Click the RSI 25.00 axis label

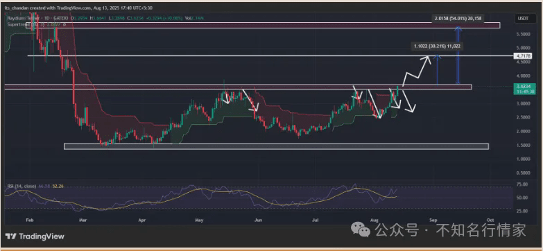[523, 211]
